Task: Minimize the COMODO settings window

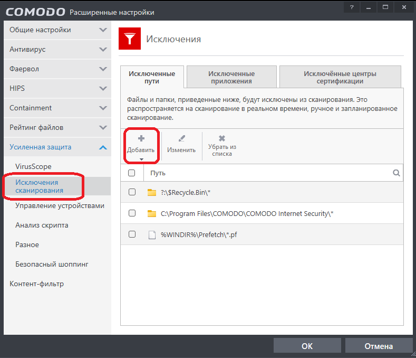Action: (369, 7)
